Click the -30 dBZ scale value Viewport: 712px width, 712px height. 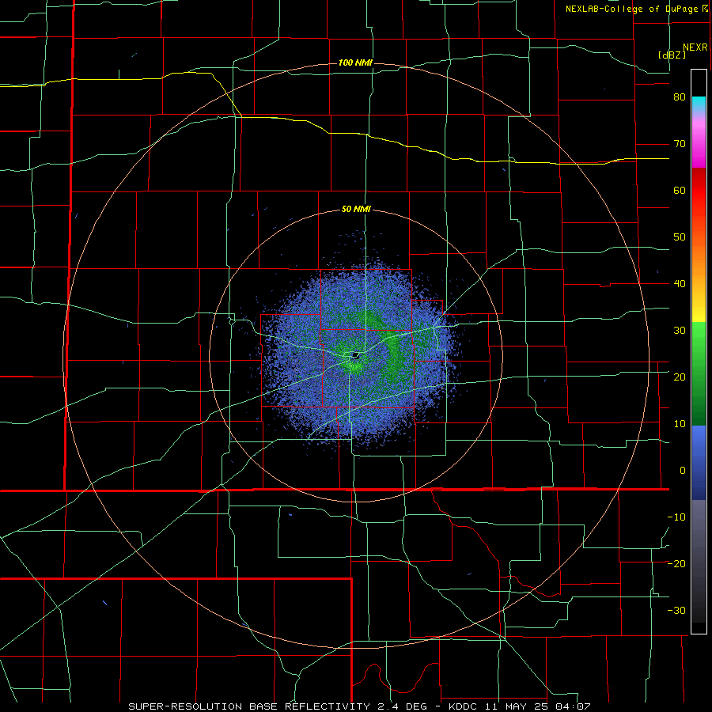coord(676,610)
